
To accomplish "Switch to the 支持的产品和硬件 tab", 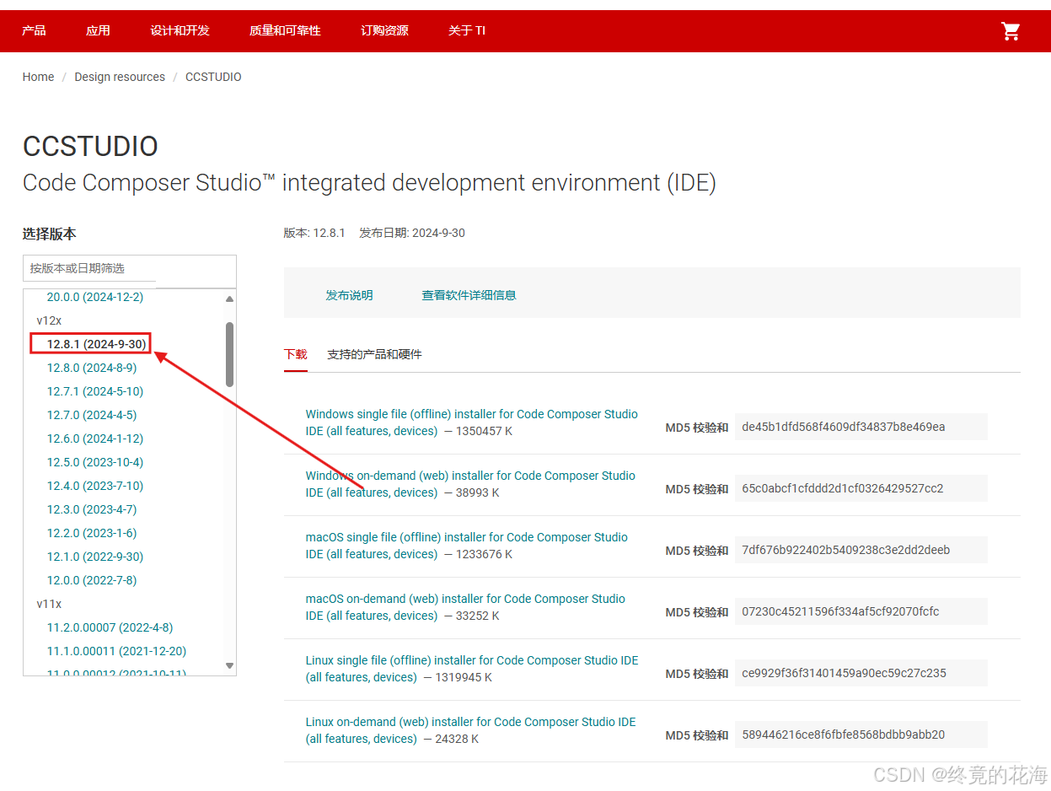I will coord(374,354).
